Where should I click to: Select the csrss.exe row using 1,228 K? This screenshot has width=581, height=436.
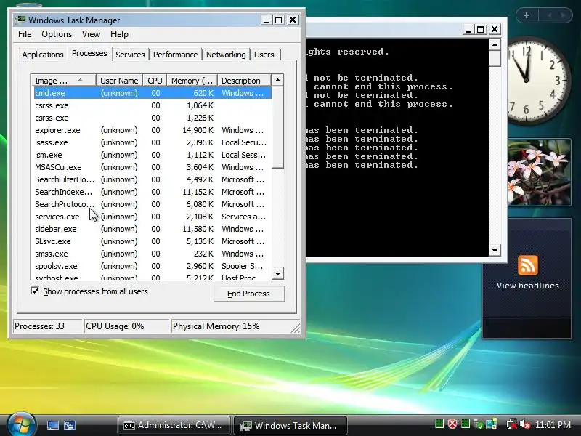[153, 118]
